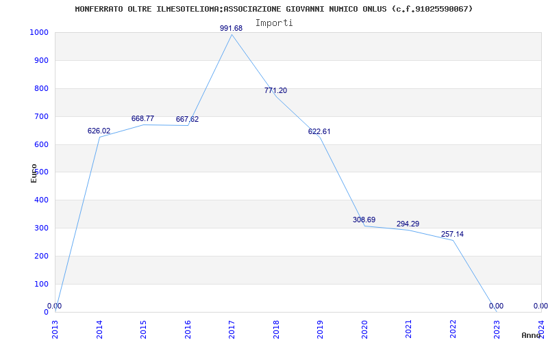The image size is (548, 342).
Task: Click the 300 y-axis tick label
Action: (x=42, y=228)
